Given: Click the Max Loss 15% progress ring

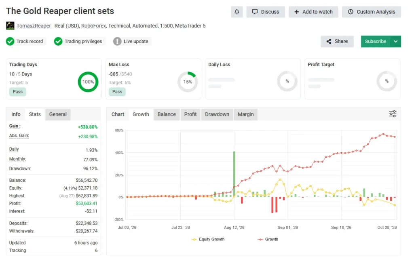Looking at the screenshot, I should pos(188,82).
